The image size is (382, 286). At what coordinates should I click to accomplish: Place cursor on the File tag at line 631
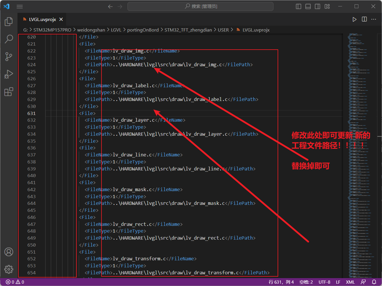tap(87, 113)
